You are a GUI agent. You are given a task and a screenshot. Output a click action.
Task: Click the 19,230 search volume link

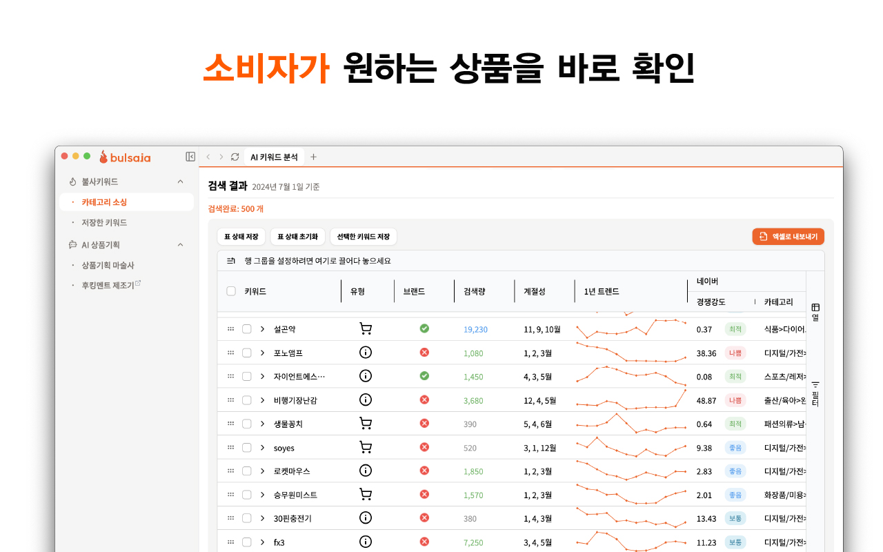475,329
